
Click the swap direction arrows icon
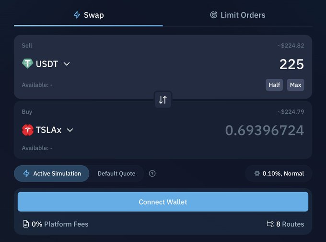[163, 99]
